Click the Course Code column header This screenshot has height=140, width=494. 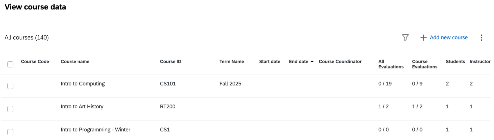(x=35, y=62)
